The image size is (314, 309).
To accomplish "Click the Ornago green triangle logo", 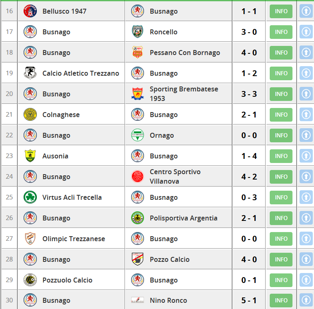I will click(x=137, y=135).
